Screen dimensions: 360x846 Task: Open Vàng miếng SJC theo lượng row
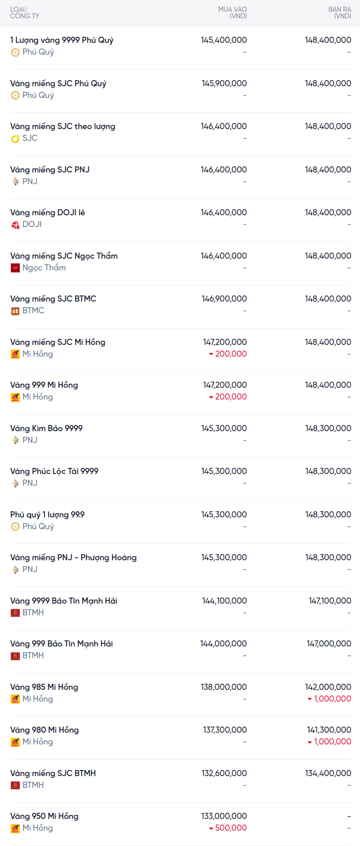(x=63, y=127)
